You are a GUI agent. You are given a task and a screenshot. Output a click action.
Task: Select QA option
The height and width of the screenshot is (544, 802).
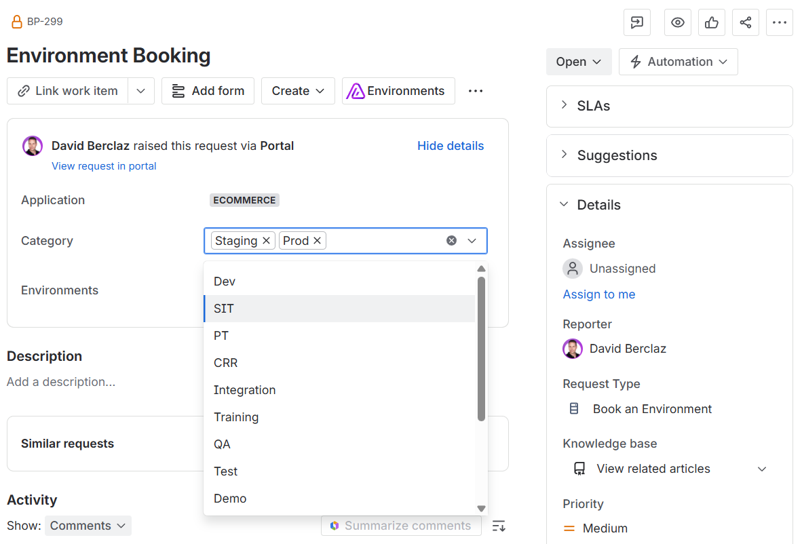pos(339,444)
